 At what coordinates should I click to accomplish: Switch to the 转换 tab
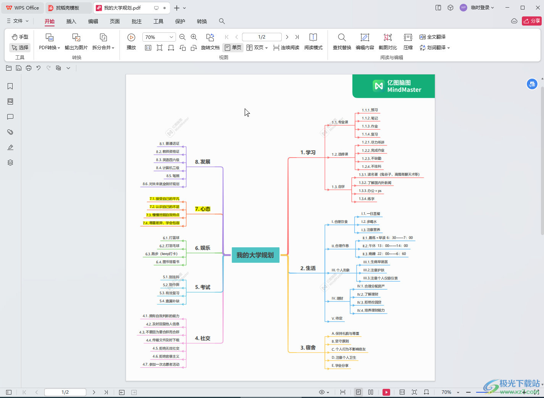click(x=202, y=21)
